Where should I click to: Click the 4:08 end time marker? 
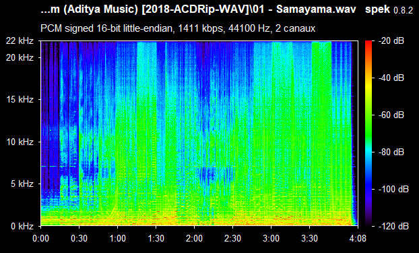pos(358,238)
